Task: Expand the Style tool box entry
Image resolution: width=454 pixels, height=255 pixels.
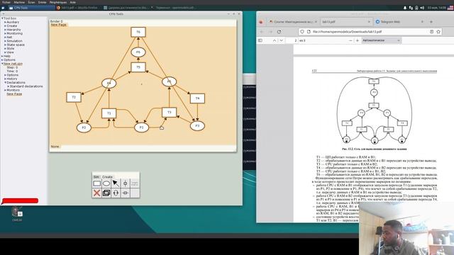Action: click(x=5, y=49)
